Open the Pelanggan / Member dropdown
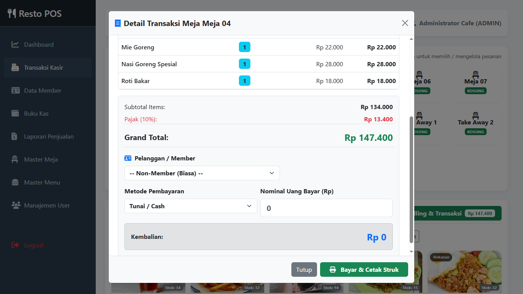The height and width of the screenshot is (294, 523). 202,173
